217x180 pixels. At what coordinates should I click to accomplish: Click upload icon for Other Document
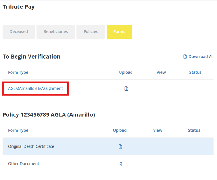pyautogui.click(x=120, y=164)
